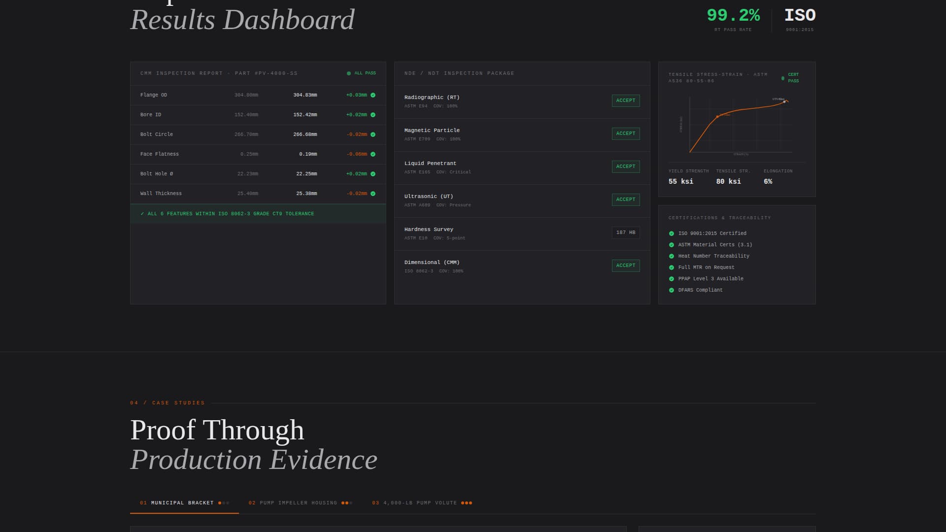The image size is (946, 532).
Task: Select the green pass indicator next to Bore ID
Action: (x=373, y=114)
